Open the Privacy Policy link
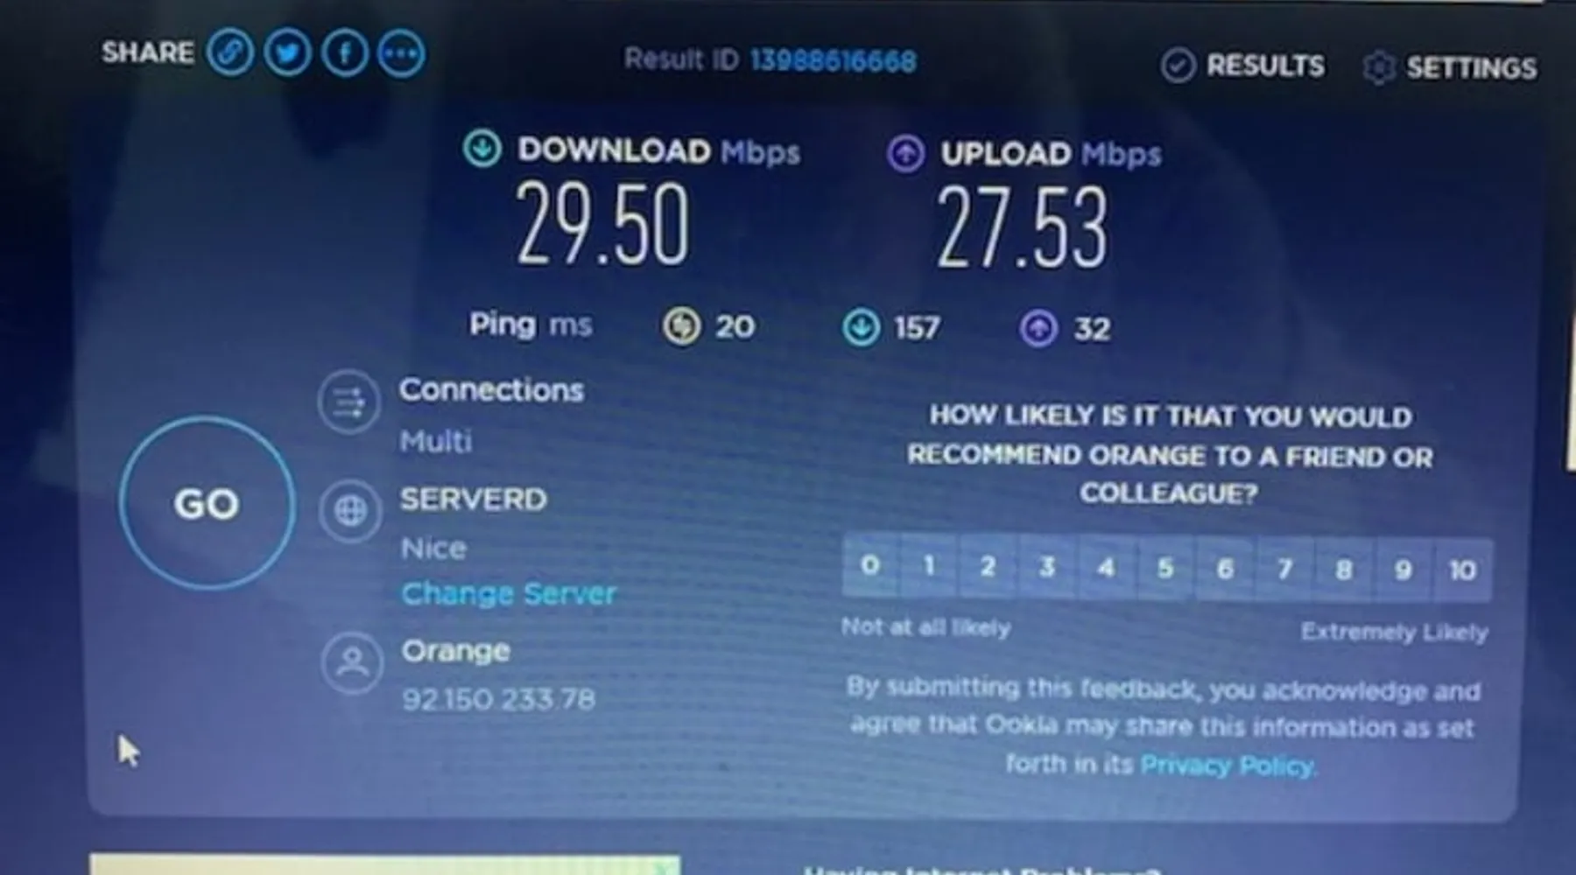This screenshot has width=1576, height=875. click(1227, 765)
